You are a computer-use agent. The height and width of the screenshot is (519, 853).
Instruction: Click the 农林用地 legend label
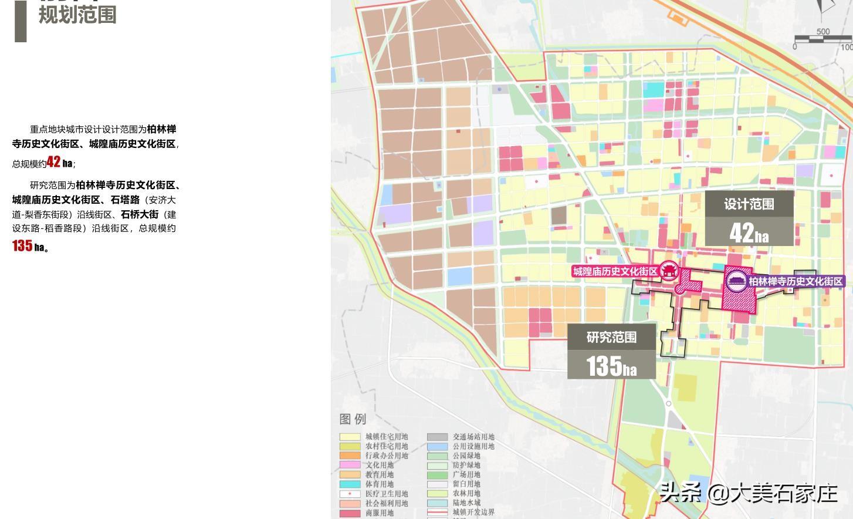466,494
